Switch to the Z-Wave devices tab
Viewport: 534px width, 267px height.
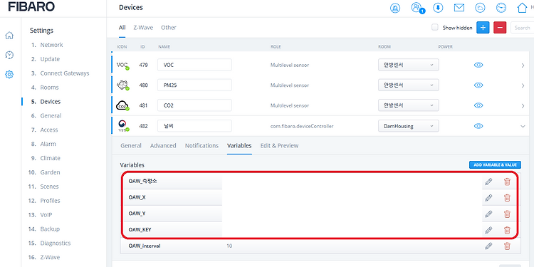click(143, 28)
